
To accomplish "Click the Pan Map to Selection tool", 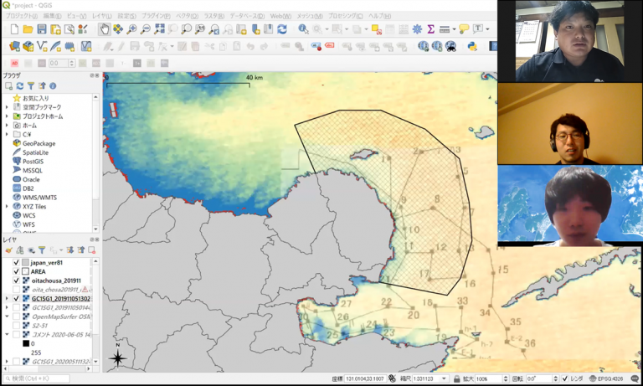I will pos(118,29).
